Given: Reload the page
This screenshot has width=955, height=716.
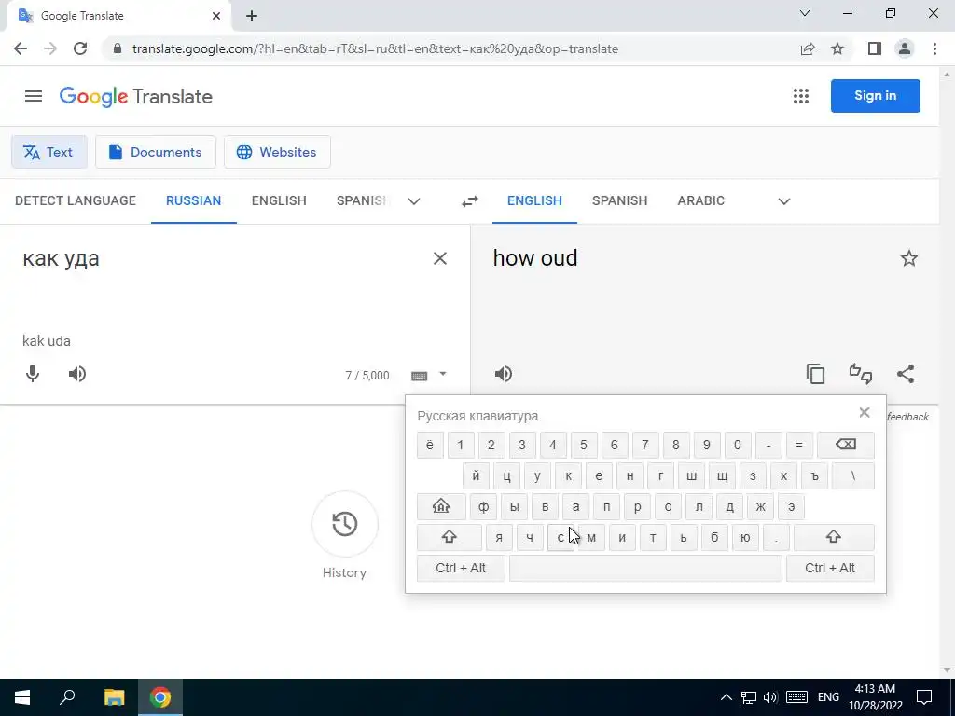Looking at the screenshot, I should point(80,48).
